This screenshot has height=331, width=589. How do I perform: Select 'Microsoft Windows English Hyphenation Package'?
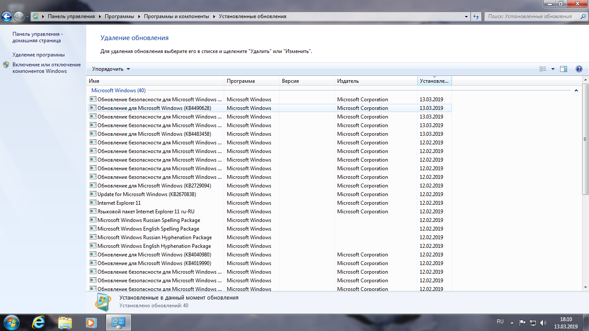(270, 246)
